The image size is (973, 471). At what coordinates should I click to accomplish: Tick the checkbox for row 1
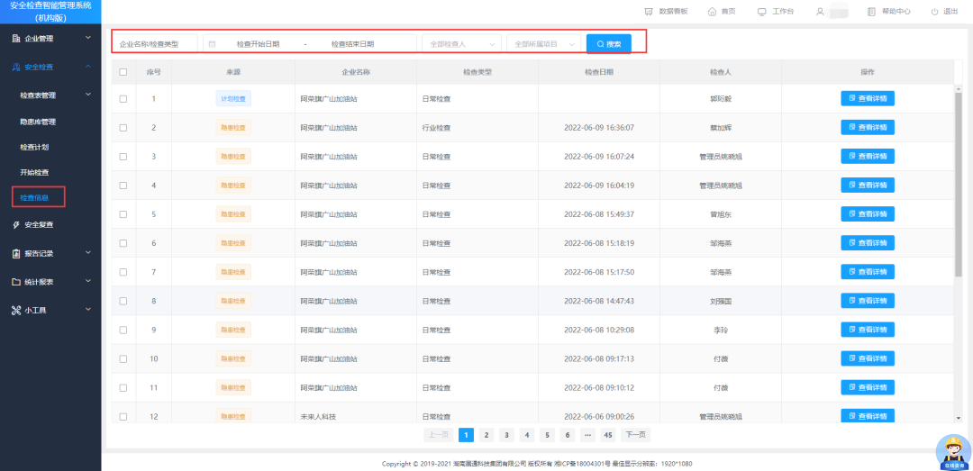pyautogui.click(x=123, y=99)
